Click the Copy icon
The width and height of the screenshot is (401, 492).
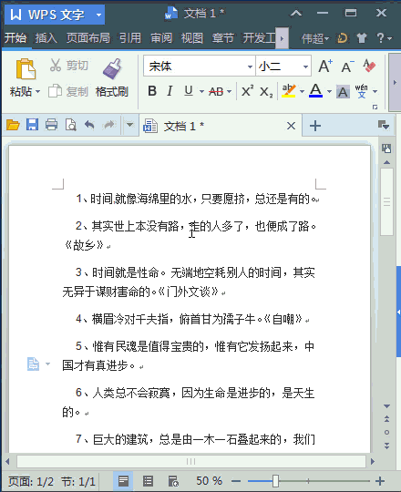tap(55, 91)
